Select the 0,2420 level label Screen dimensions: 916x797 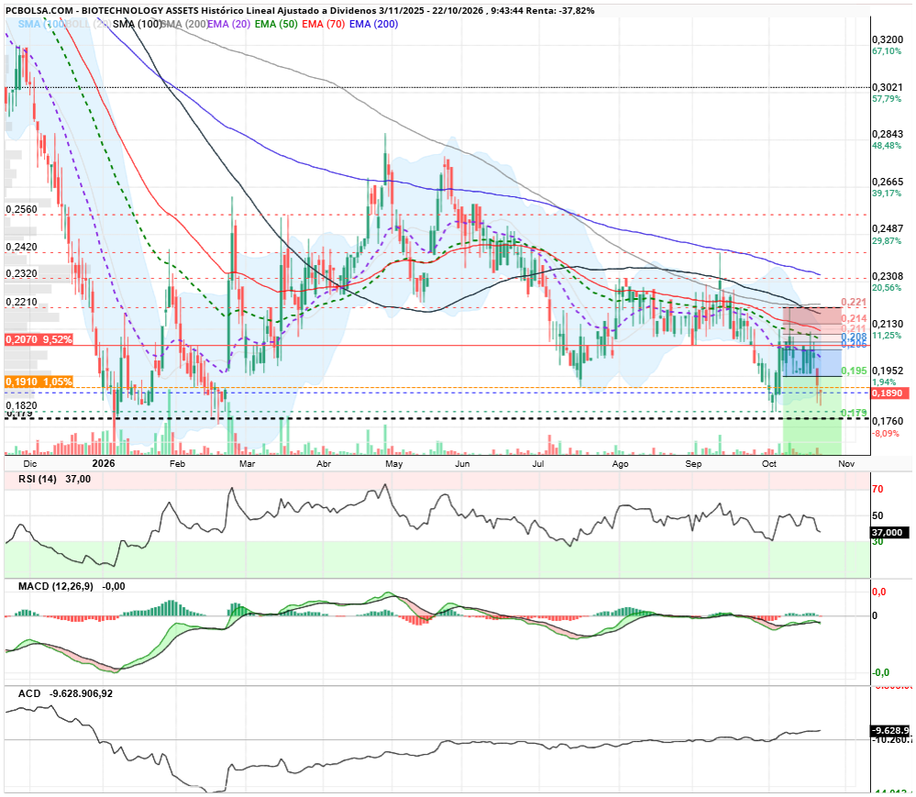coord(22,247)
